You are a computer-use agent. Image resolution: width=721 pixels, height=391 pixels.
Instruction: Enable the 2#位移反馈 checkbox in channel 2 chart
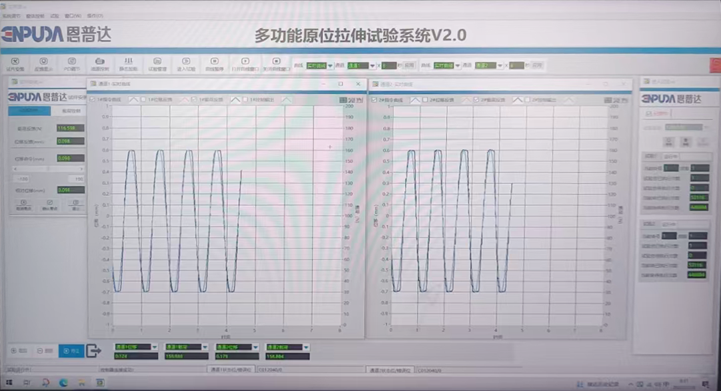426,100
